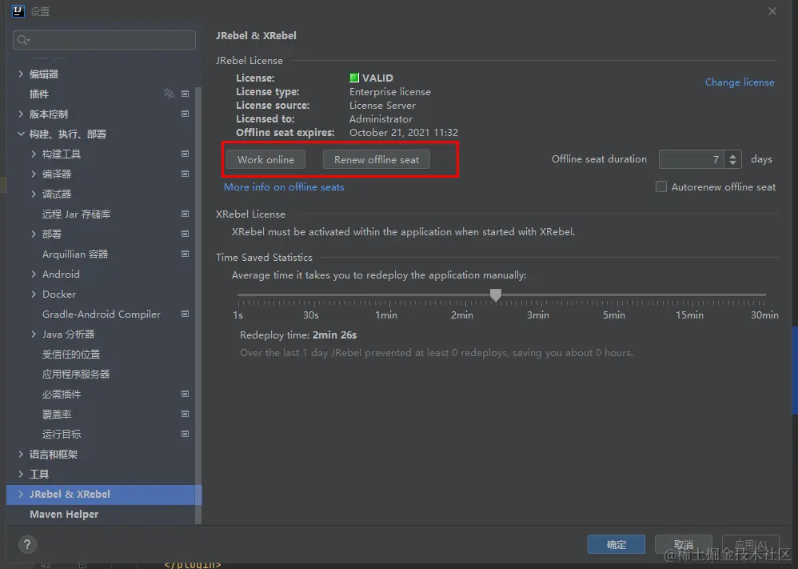
Task: Open Maven Helper settings
Action: click(x=64, y=514)
